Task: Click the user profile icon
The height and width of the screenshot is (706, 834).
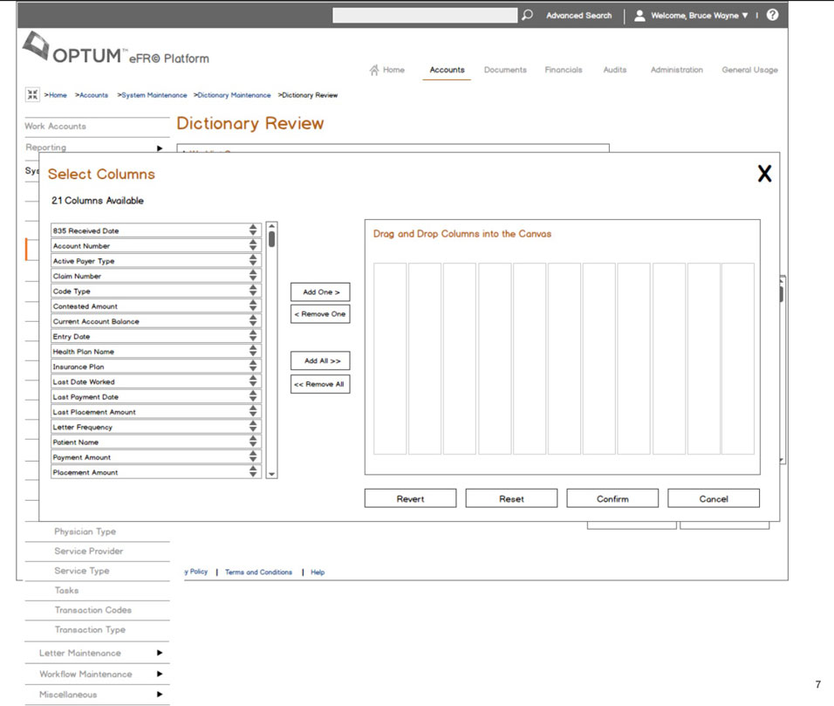Action: point(639,16)
